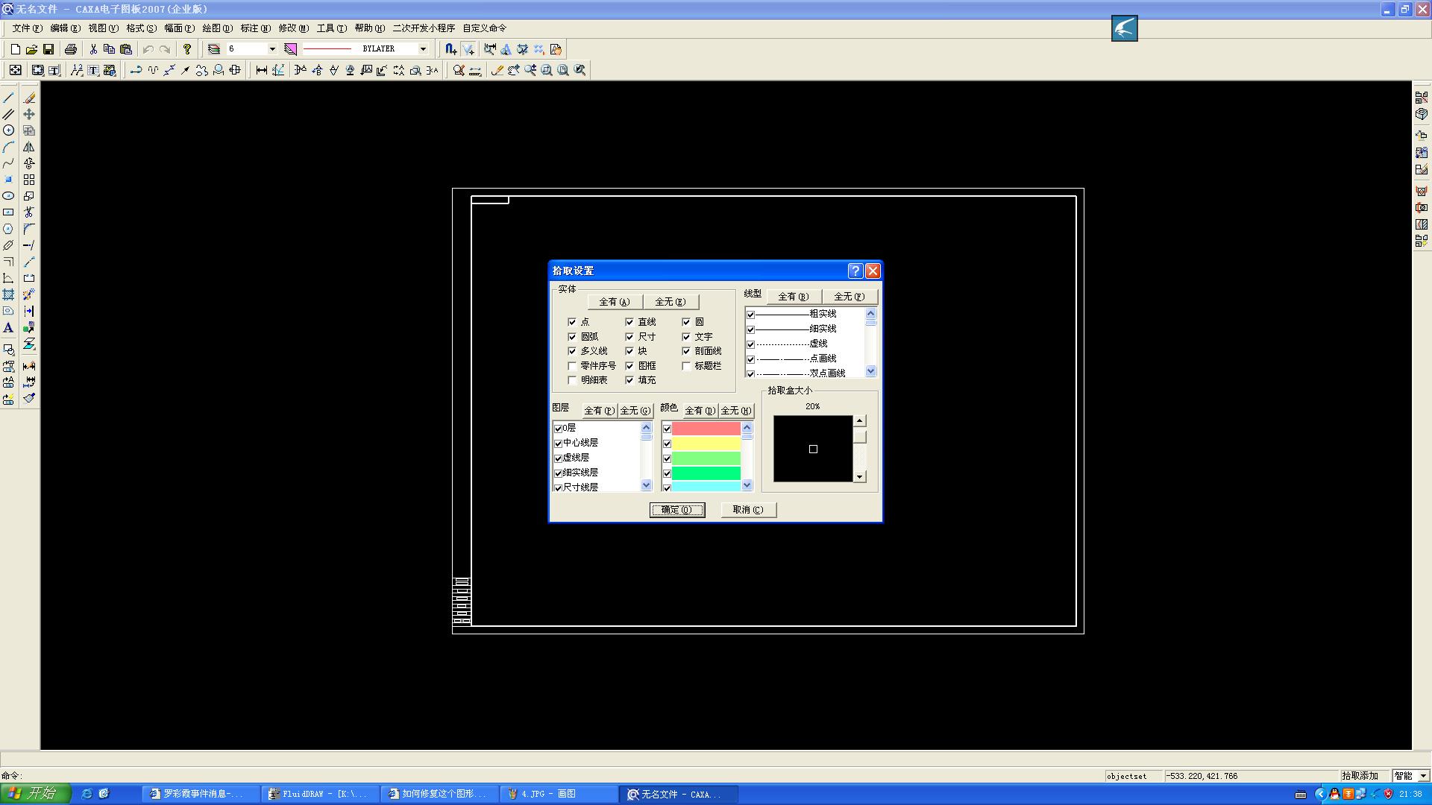Open a file with the folder icon
Viewport: 1432px width, 805px height.
(x=31, y=49)
